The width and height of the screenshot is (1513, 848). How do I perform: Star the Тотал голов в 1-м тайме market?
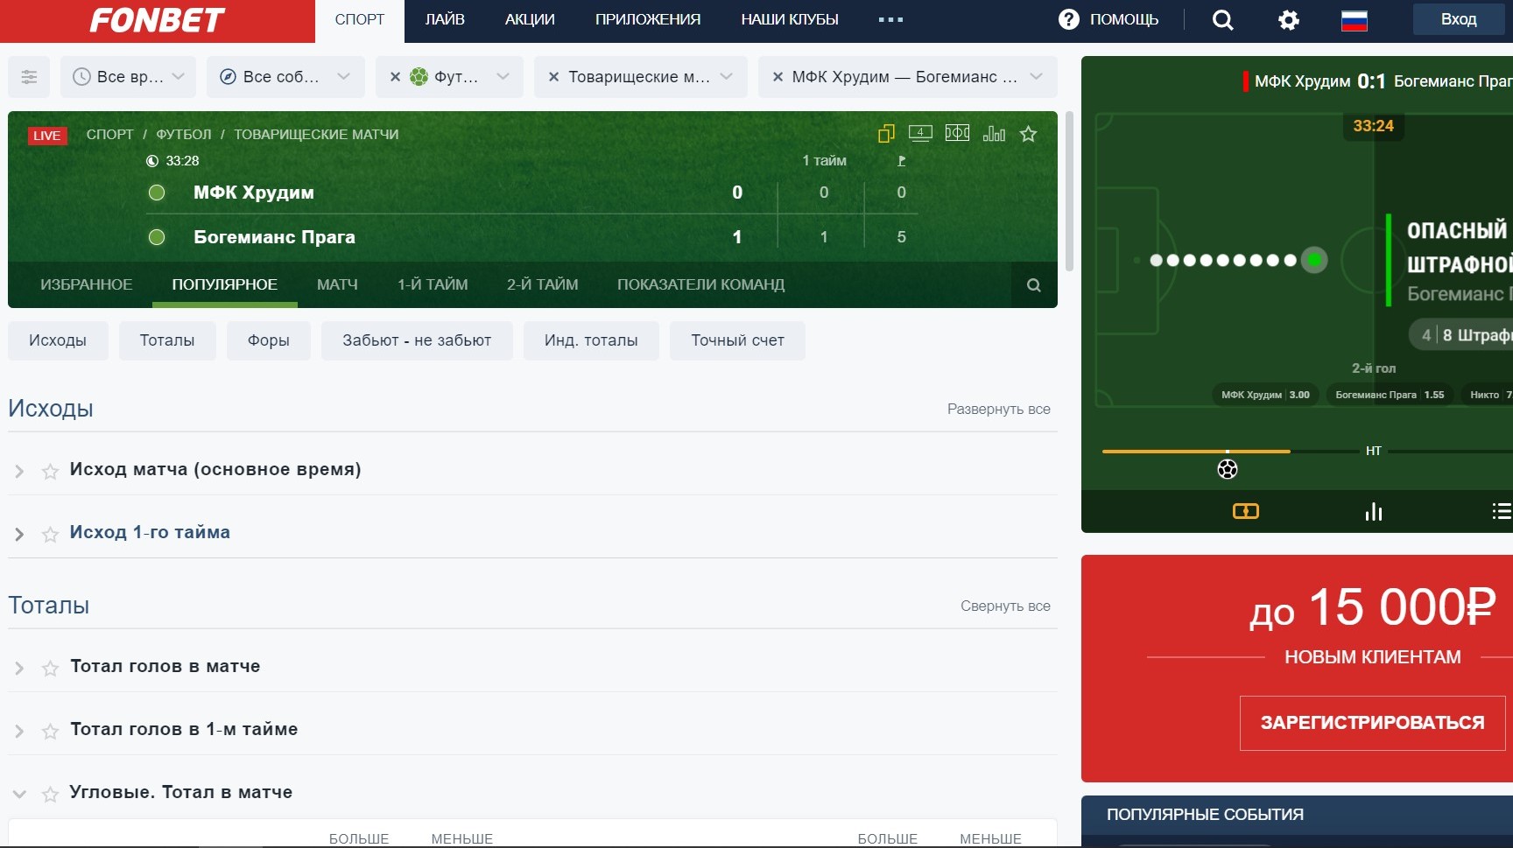click(x=51, y=731)
